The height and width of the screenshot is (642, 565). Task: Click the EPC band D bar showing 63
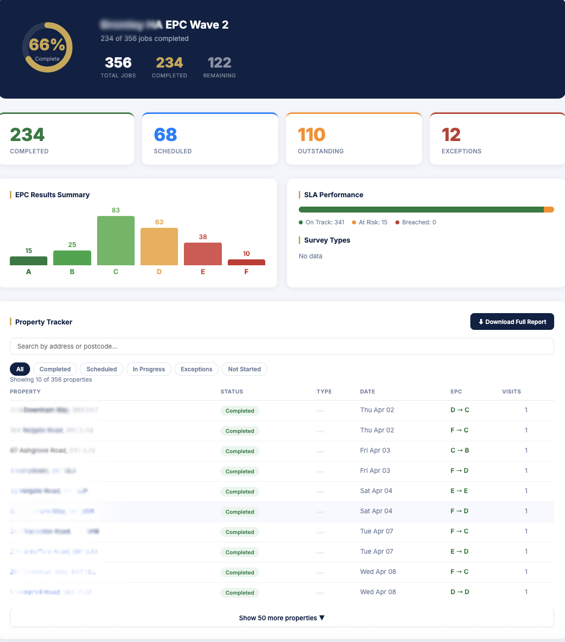159,247
